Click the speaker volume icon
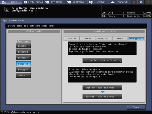The image size is (152, 114). click(x=141, y=2)
